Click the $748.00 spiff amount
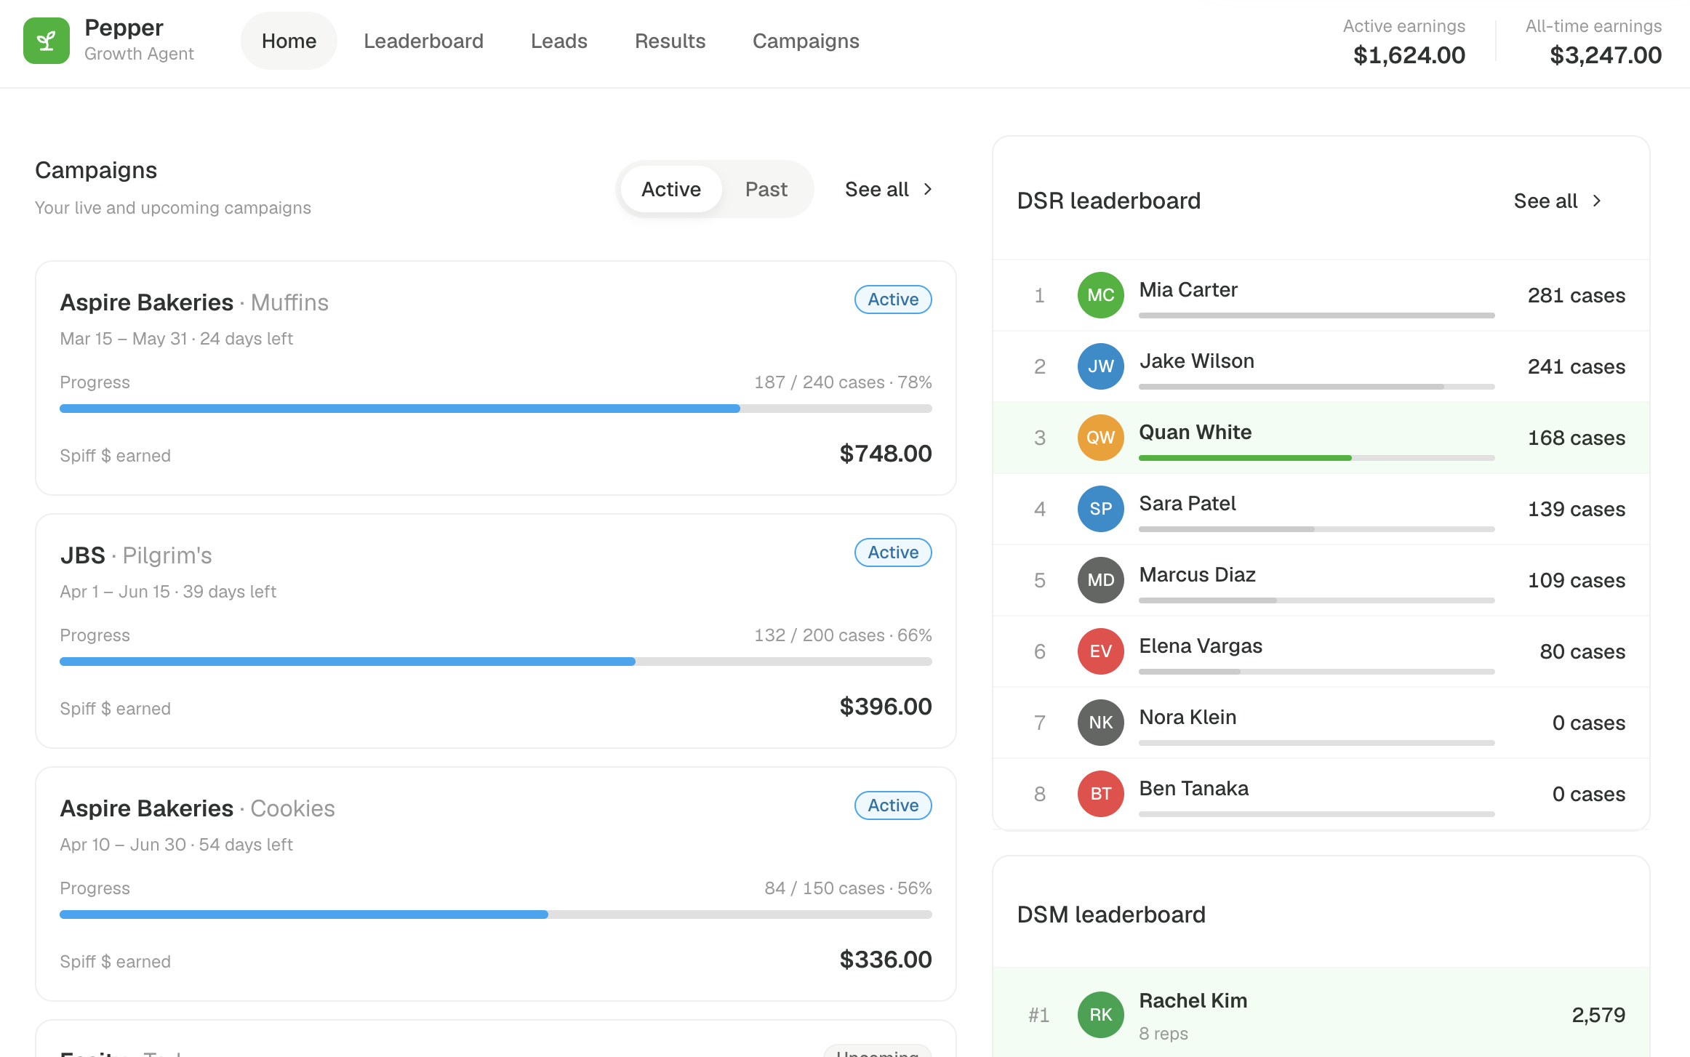The width and height of the screenshot is (1690, 1057). [x=885, y=454]
